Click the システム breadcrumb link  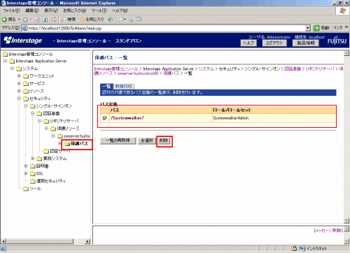point(206,69)
